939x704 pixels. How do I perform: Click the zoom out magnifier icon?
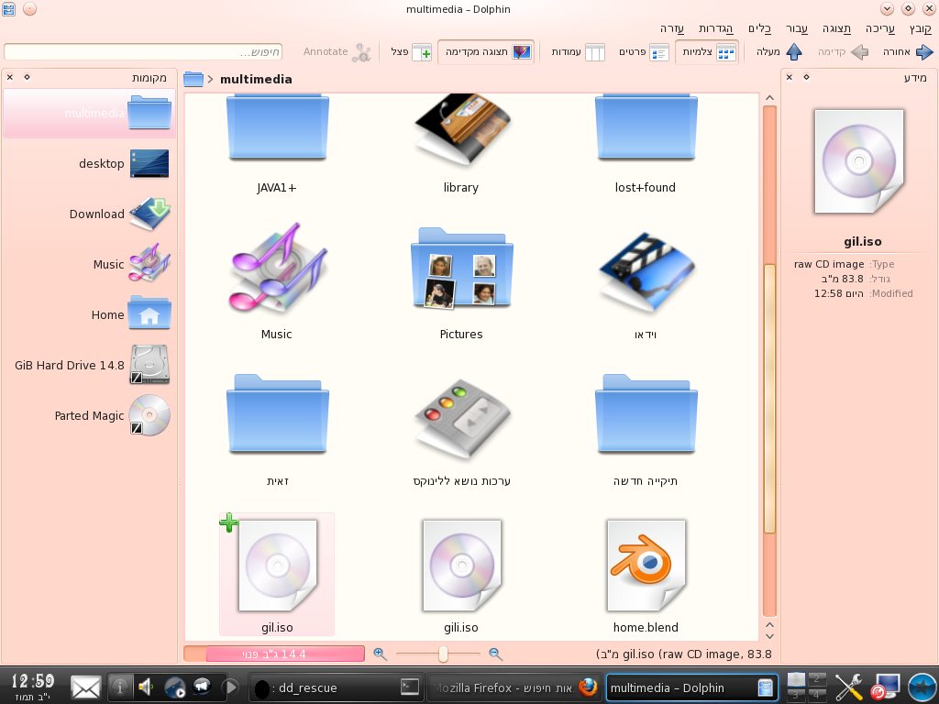click(x=495, y=654)
